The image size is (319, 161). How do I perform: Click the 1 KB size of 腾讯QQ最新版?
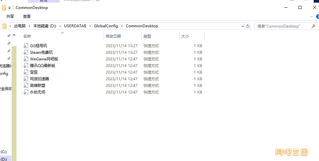[198, 65]
